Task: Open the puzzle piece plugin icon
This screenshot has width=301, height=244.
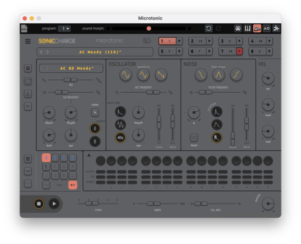Action: tap(276, 28)
